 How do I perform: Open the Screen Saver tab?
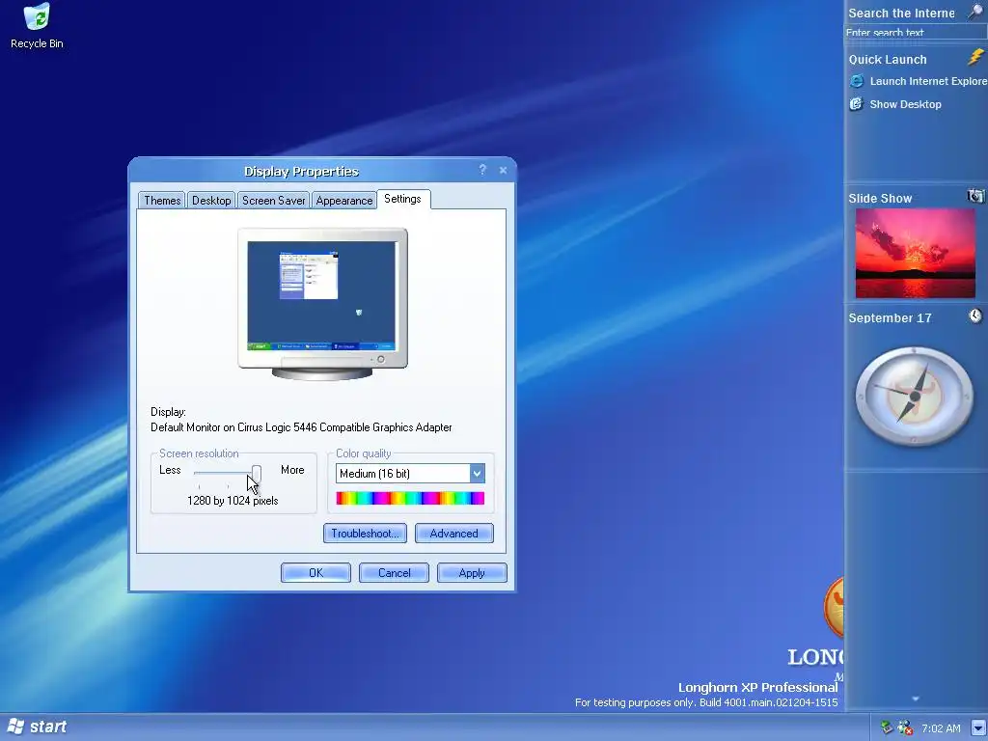click(273, 201)
